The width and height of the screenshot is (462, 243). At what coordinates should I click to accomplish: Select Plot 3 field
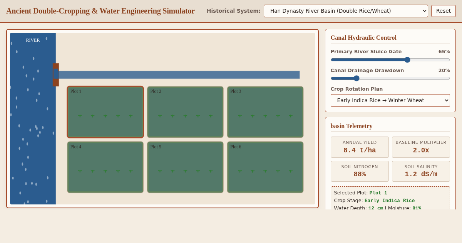tap(265, 112)
